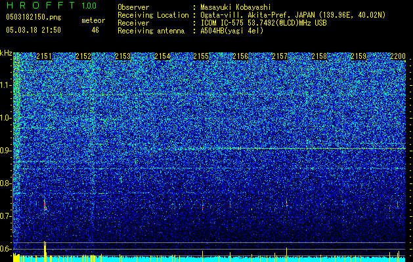This screenshot has height=262, width=413.
Task: Click the meteor echo near 2151
Action: (45, 205)
